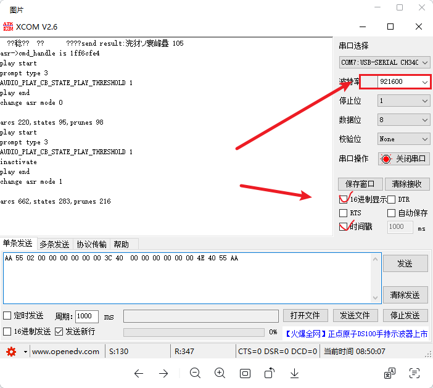Open the baud rate 921600 dropdown
433x388 pixels.
[x=403, y=82]
